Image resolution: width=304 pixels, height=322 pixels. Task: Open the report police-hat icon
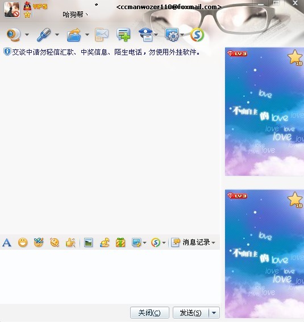pyautogui.click(x=145, y=35)
